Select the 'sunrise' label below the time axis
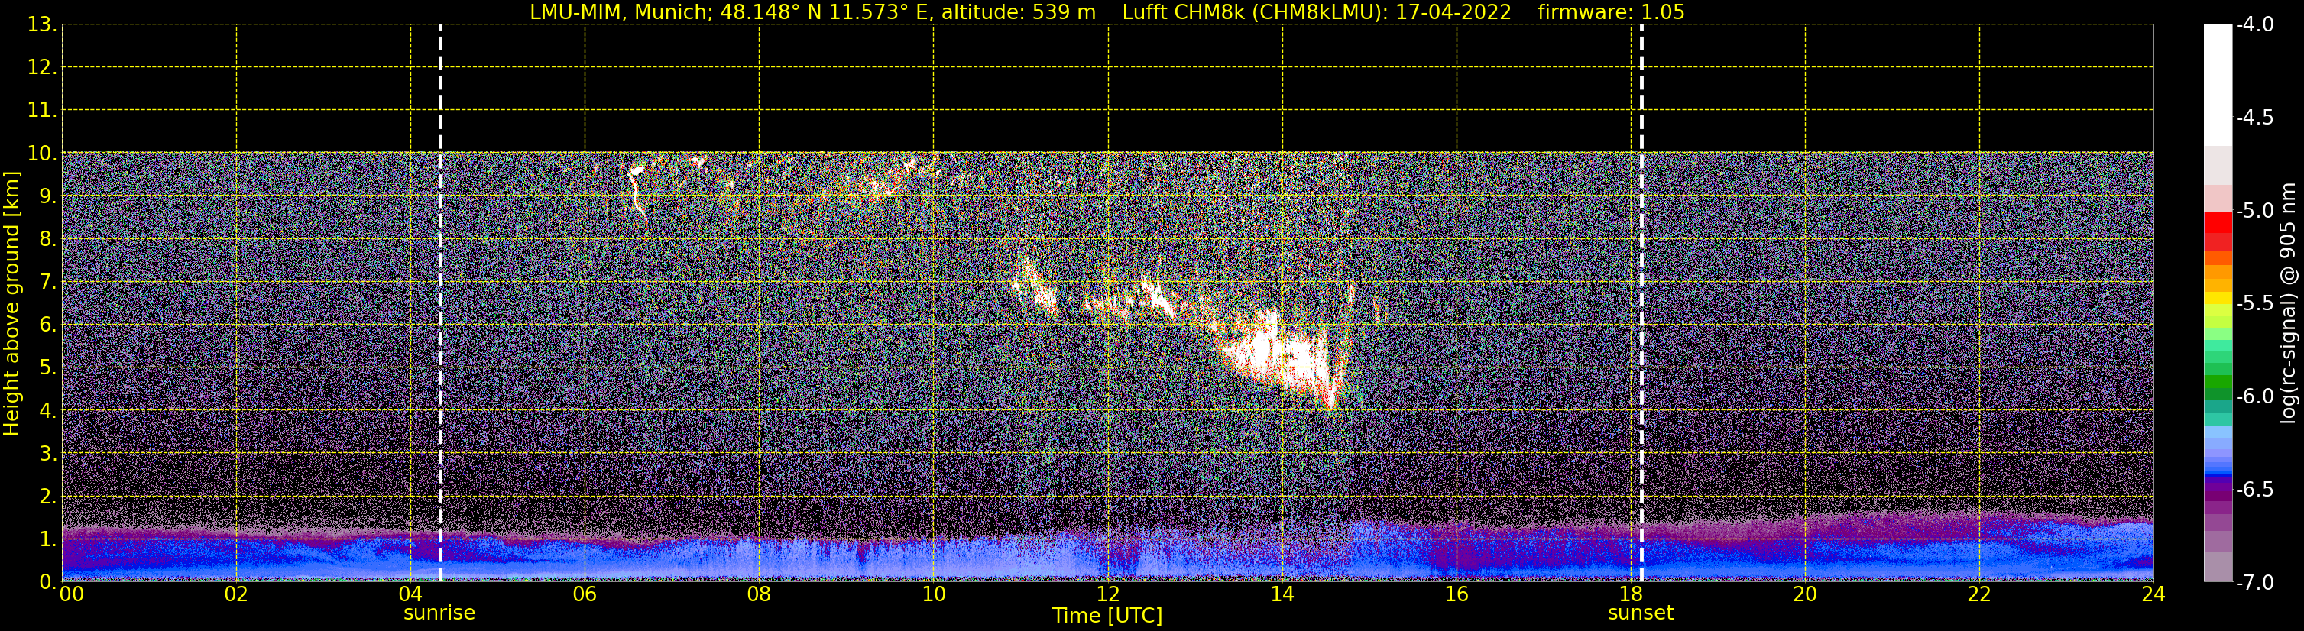The height and width of the screenshot is (631, 2304). pyautogui.click(x=439, y=613)
